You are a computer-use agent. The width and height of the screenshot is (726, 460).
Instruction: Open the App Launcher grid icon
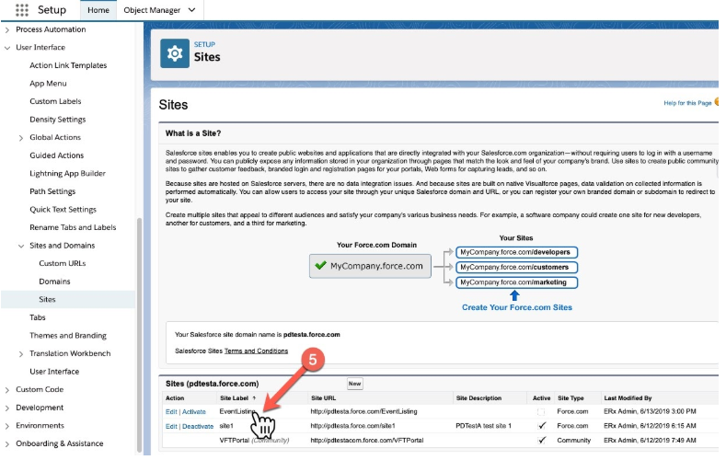pyautogui.click(x=21, y=10)
